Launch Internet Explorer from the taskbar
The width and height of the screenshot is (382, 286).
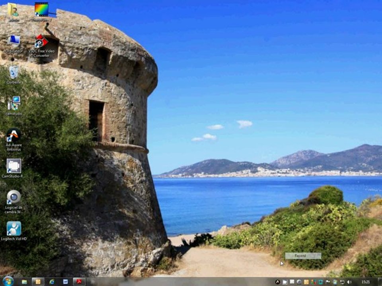pos(52,282)
